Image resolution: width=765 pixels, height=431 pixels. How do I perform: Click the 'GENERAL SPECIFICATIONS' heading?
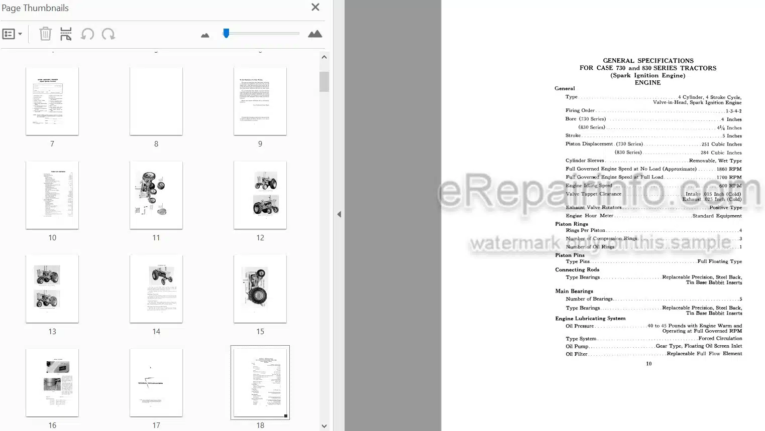pyautogui.click(x=648, y=61)
